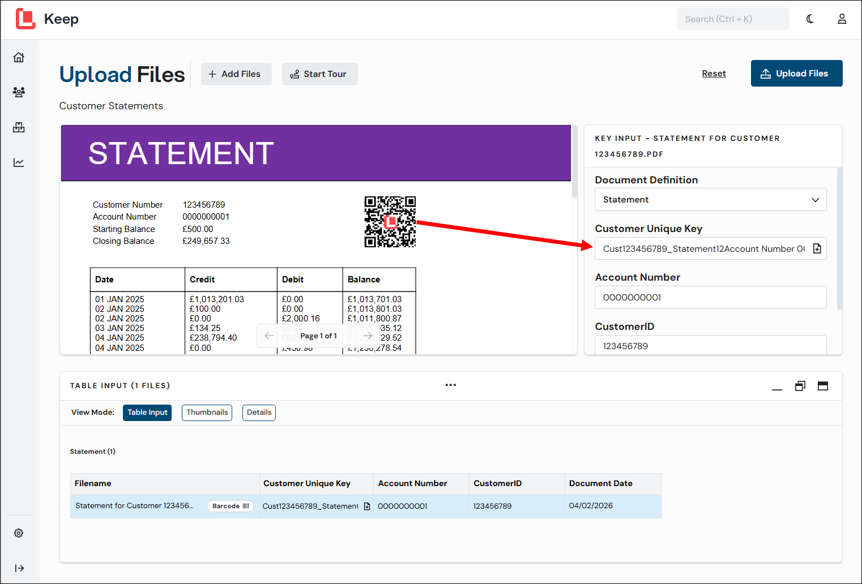Click the Upload Files button
Viewport: 862px width, 584px height.
pos(796,74)
